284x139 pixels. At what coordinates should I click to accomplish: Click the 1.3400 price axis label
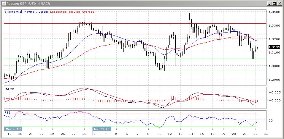[x=274, y=12]
